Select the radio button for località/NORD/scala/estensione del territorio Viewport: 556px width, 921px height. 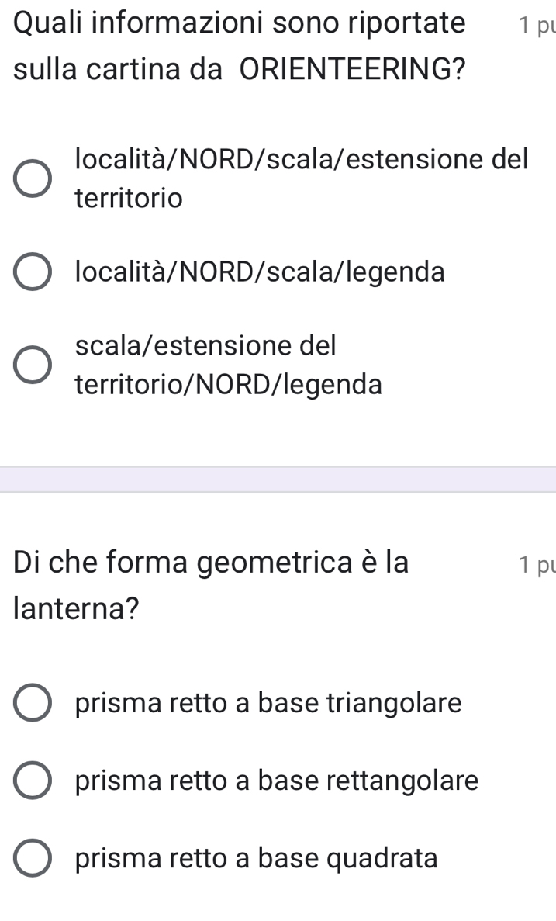click(x=33, y=179)
